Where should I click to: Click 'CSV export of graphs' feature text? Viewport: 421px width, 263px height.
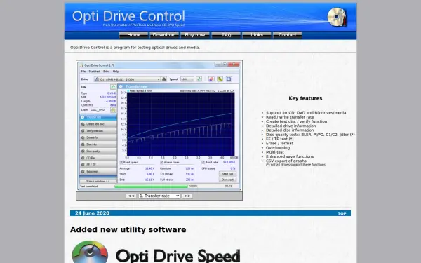[286, 161]
